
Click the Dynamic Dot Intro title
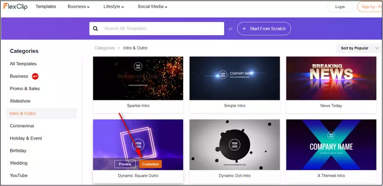(x=235, y=176)
